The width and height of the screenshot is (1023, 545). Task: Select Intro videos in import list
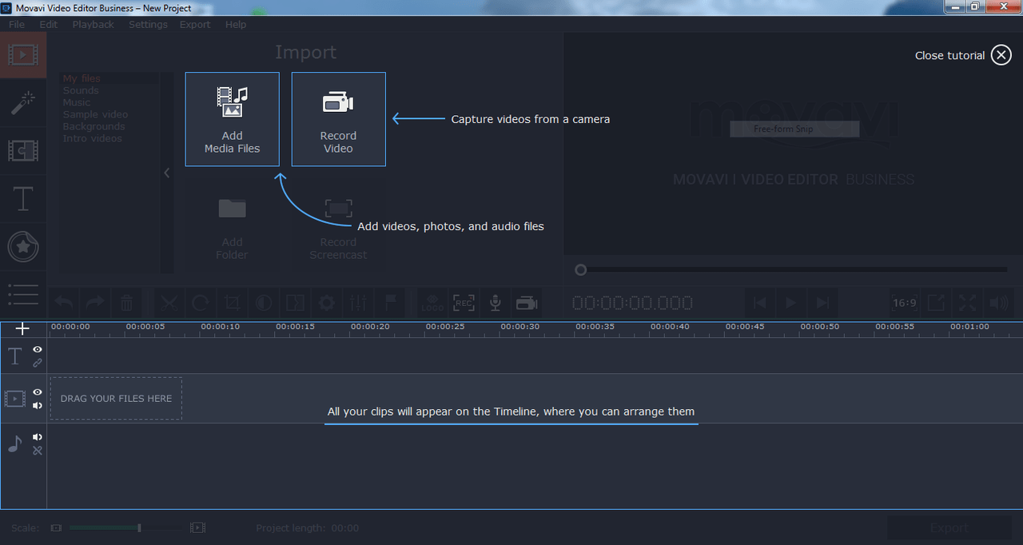tap(93, 138)
